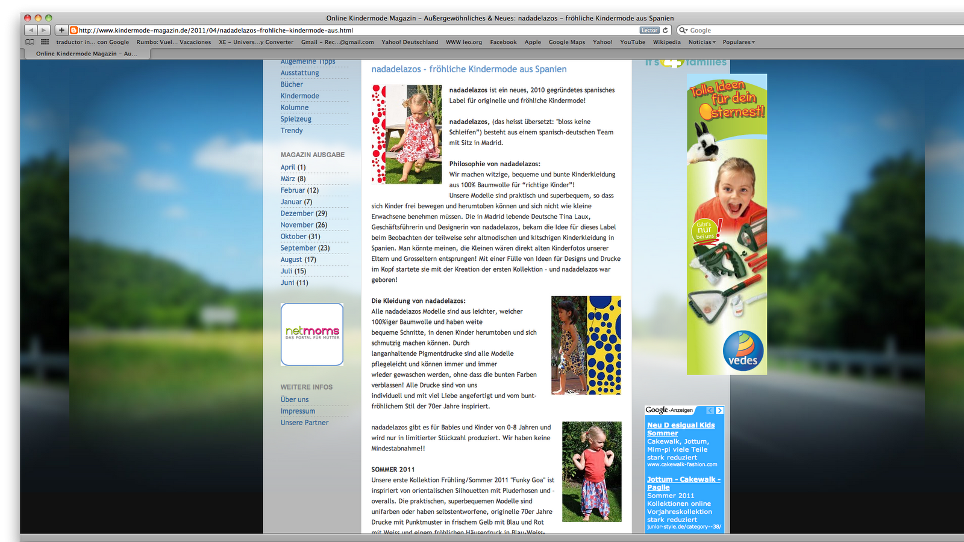Enlarge the yellow and blue dotted dress photo
The width and height of the screenshot is (964, 542).
click(x=586, y=345)
